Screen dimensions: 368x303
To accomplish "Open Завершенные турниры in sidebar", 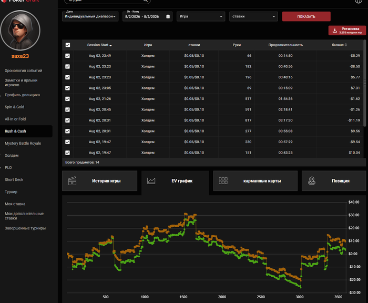I will click(x=25, y=228).
